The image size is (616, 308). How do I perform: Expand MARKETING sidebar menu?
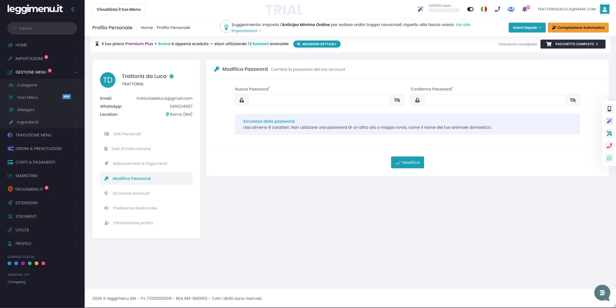click(x=42, y=176)
